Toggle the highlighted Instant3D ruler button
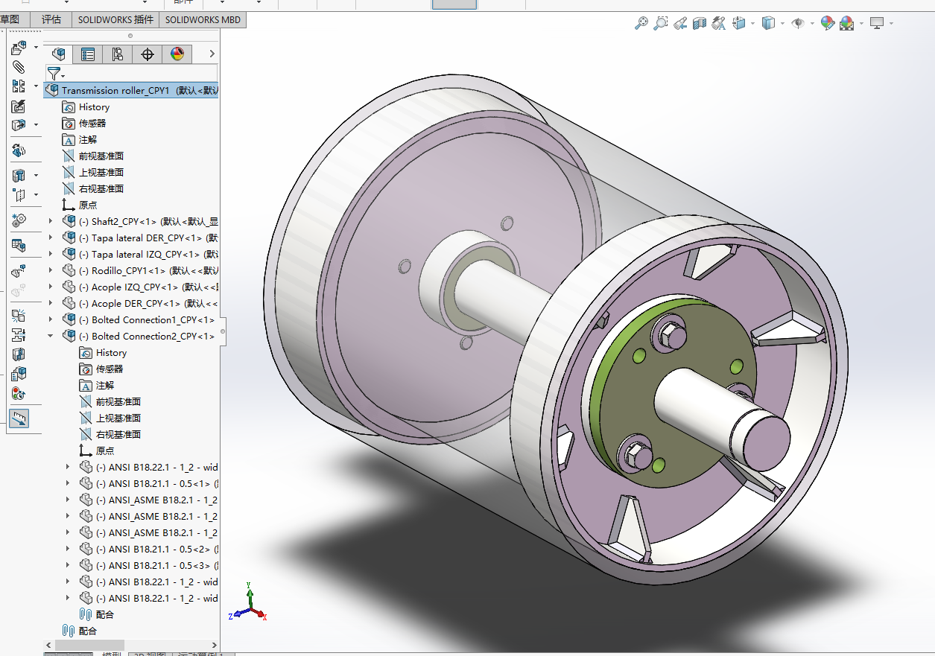935x656 pixels. (19, 418)
